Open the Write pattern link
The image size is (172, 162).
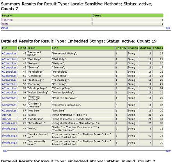click(x=5, y=24)
